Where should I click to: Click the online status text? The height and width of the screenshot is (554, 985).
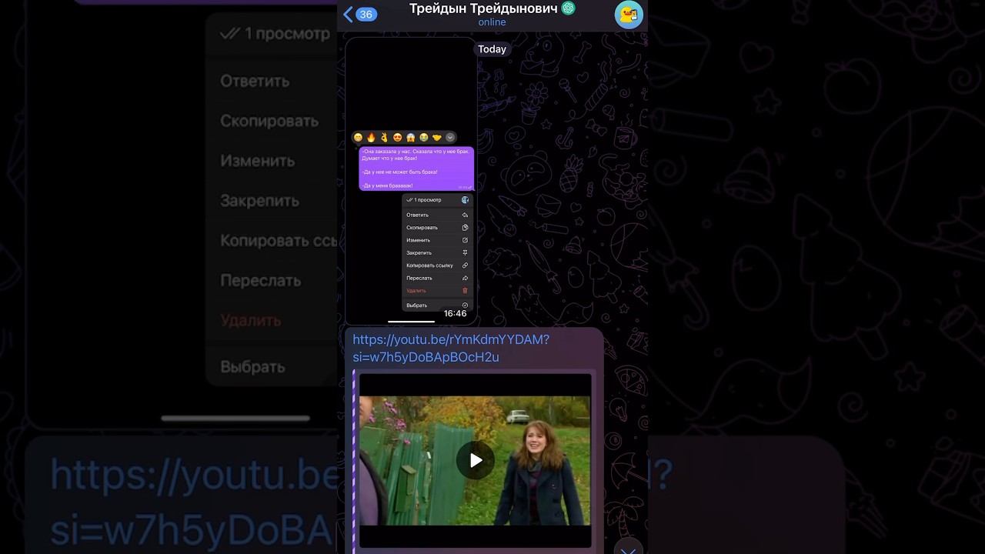(x=492, y=22)
